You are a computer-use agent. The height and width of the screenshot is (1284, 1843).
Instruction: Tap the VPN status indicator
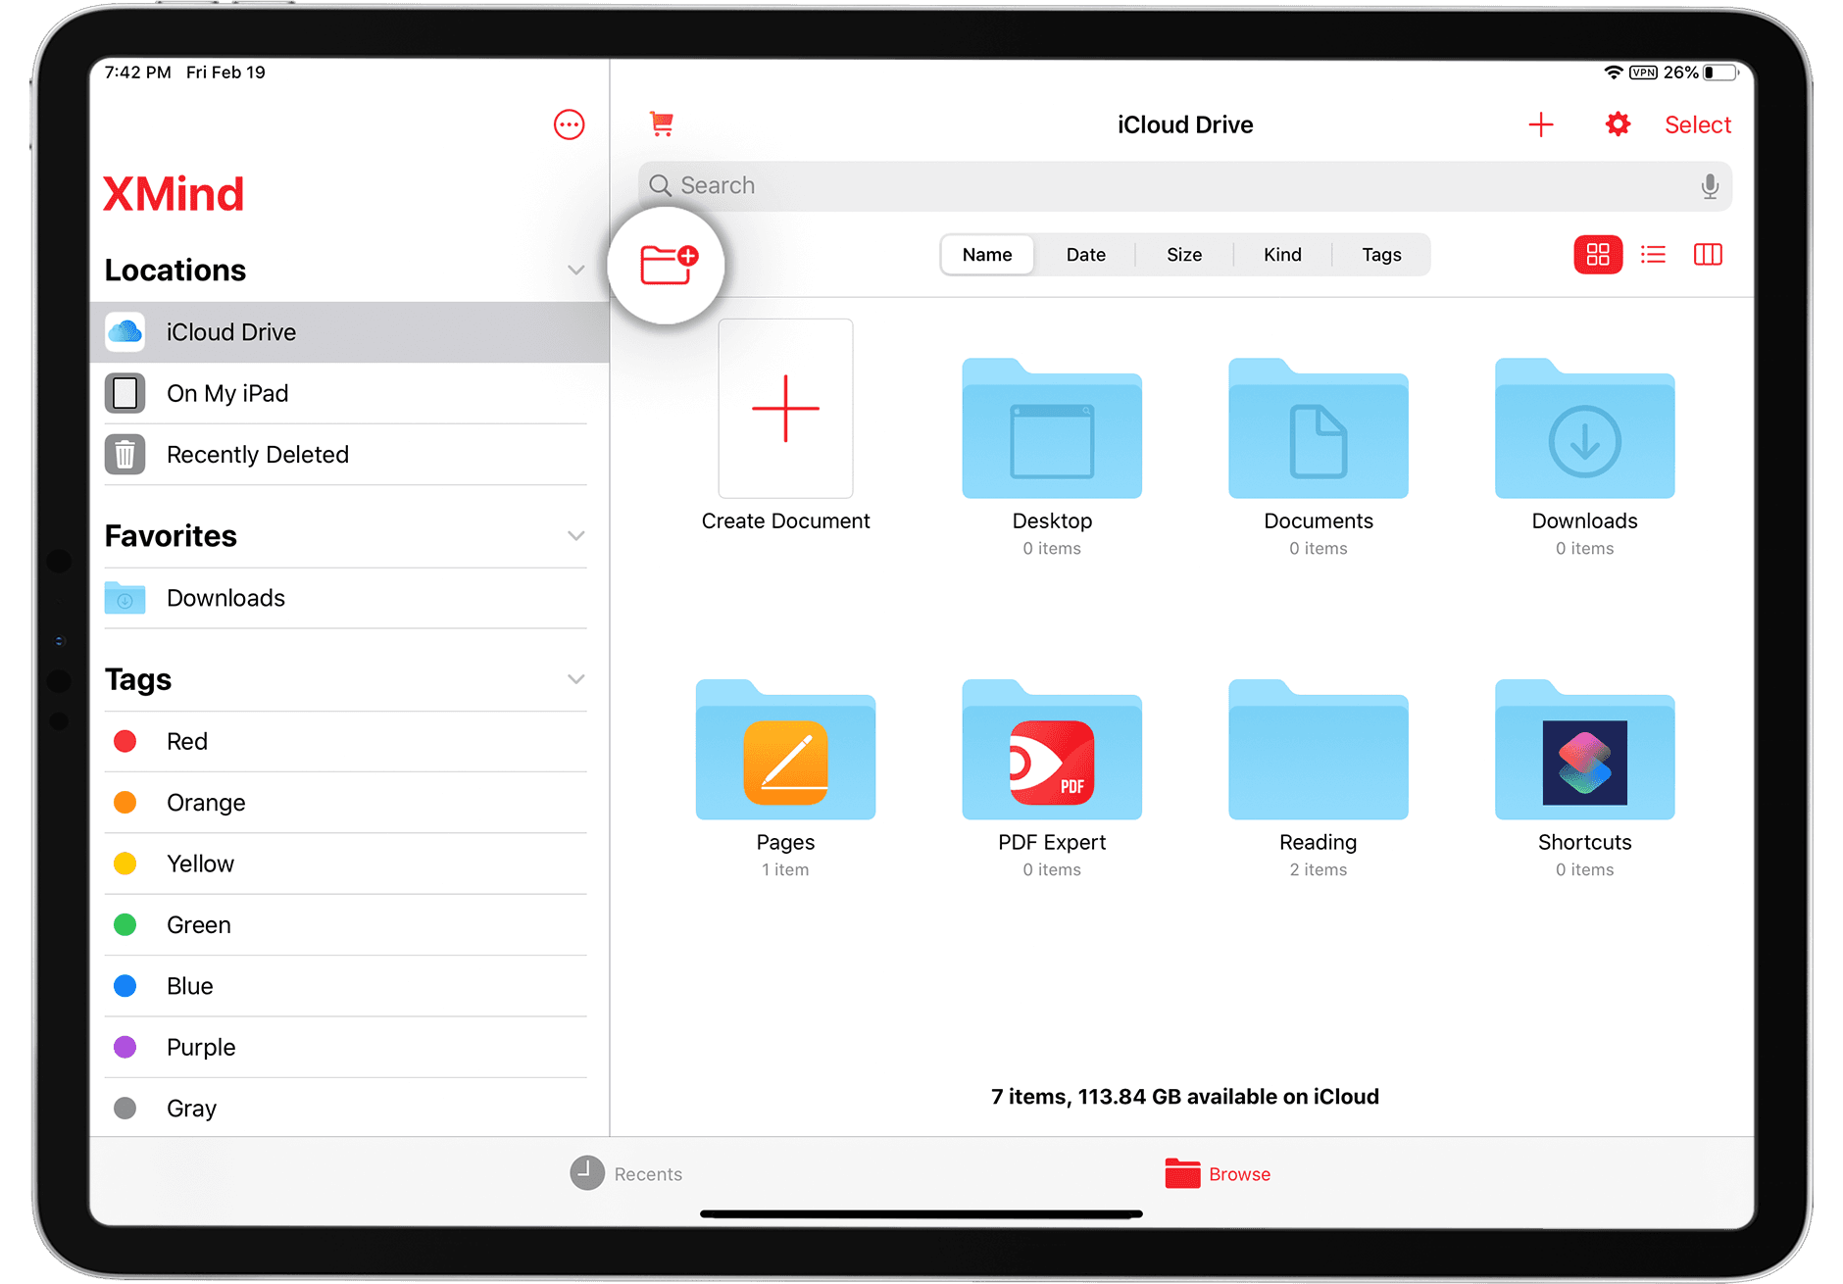(1643, 73)
